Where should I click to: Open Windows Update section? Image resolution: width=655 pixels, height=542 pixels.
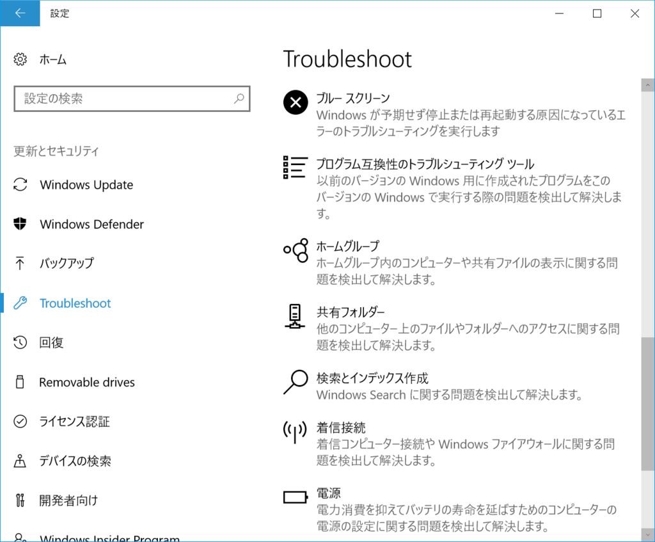click(86, 185)
